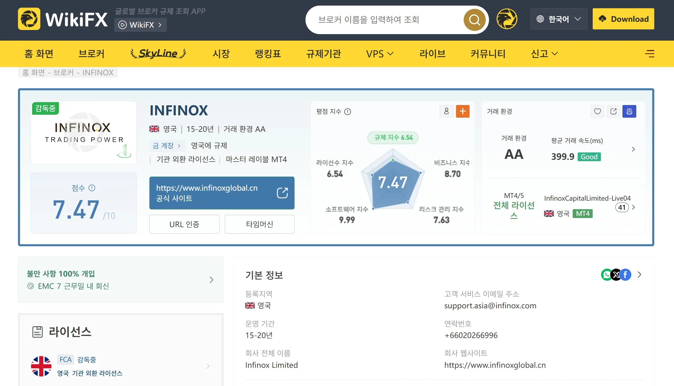This screenshot has height=386, width=674.
Task: Click the X (Twitter) share icon
Action: click(616, 275)
